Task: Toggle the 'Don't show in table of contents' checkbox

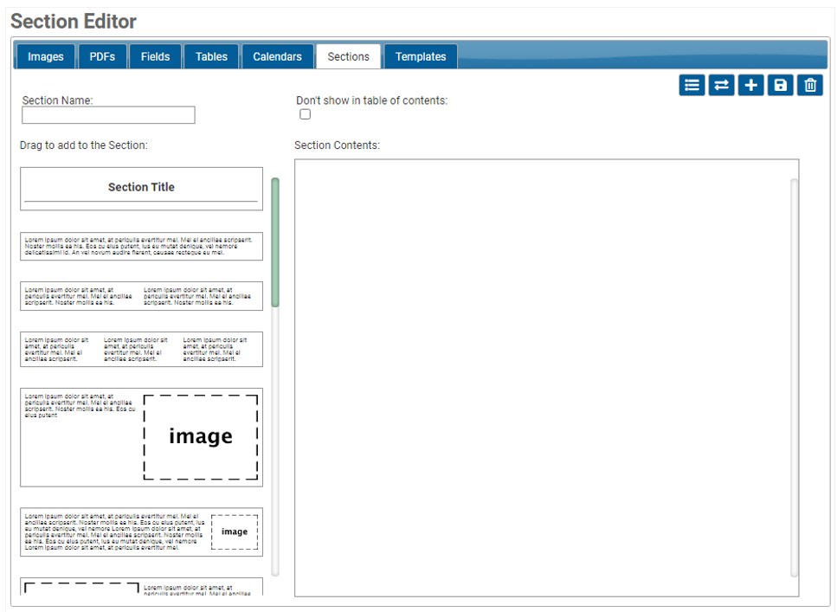Action: tap(305, 114)
